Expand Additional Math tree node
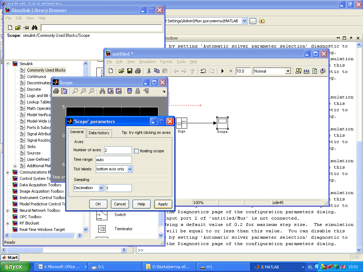Viewport: 363px width, 272px height. coord(15,166)
